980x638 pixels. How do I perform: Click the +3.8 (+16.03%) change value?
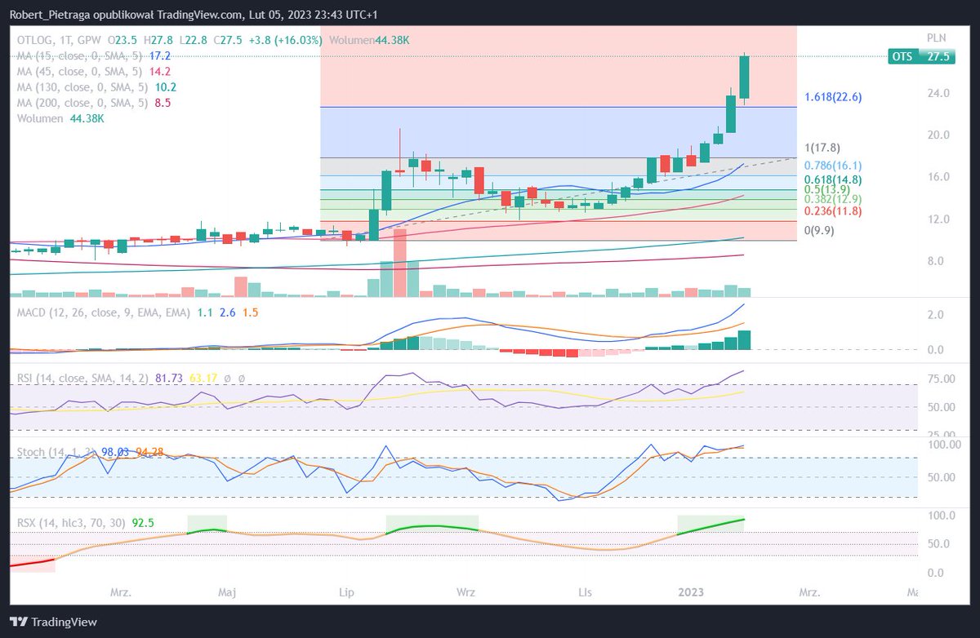tap(285, 39)
